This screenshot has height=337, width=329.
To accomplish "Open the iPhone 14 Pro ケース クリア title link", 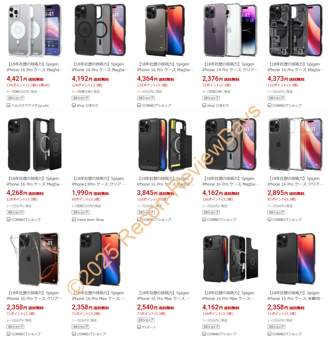I will [230, 70].
